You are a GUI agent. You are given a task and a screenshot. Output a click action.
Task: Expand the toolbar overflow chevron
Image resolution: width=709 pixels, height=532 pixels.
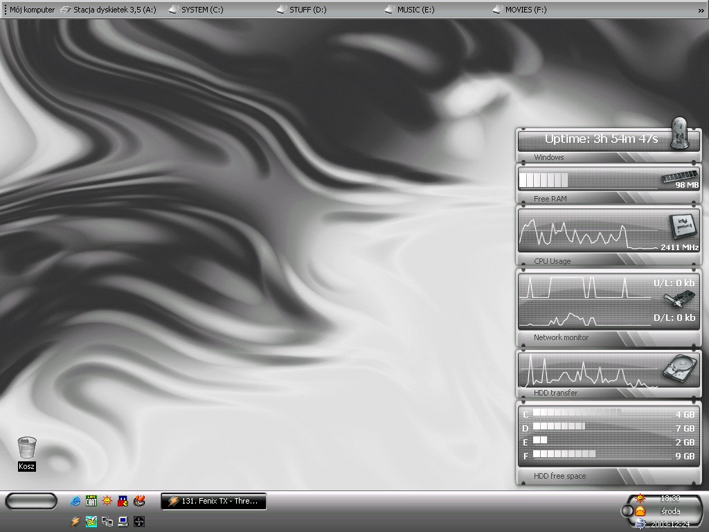701,10
